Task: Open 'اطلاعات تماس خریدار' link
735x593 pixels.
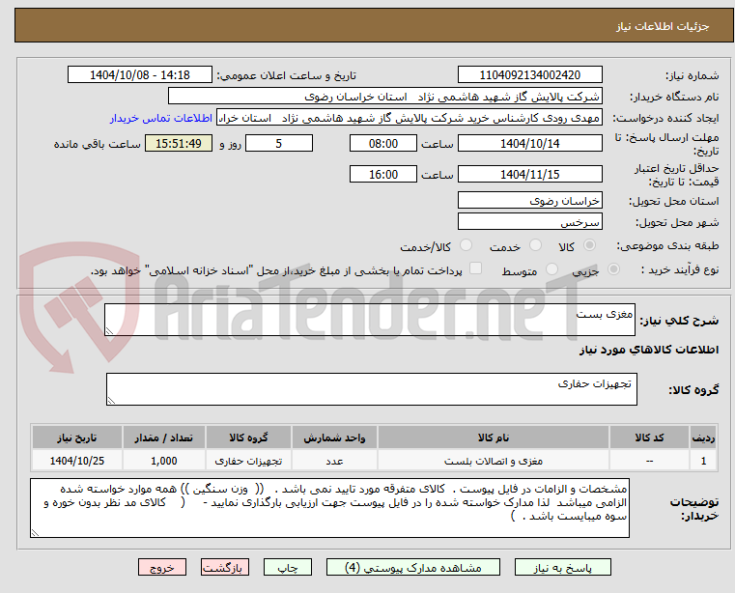Action: coord(161,118)
